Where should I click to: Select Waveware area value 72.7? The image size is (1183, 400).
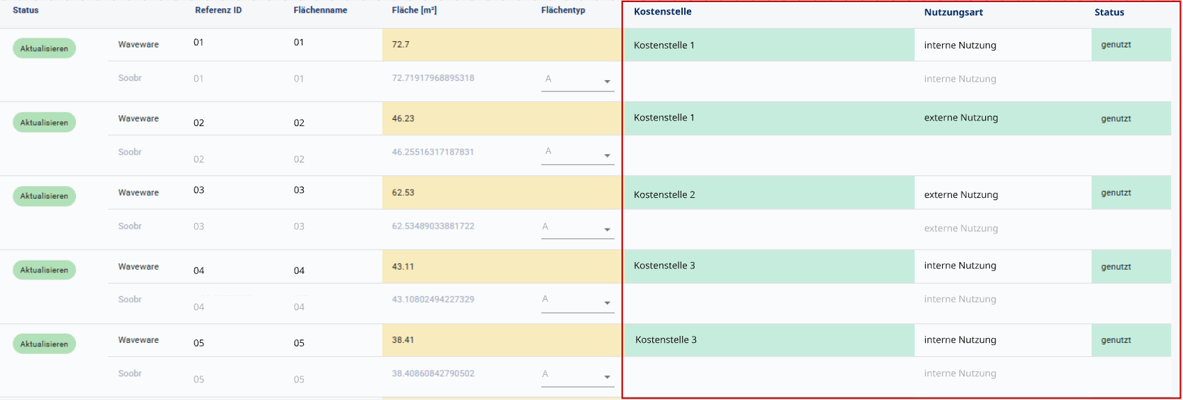(401, 45)
